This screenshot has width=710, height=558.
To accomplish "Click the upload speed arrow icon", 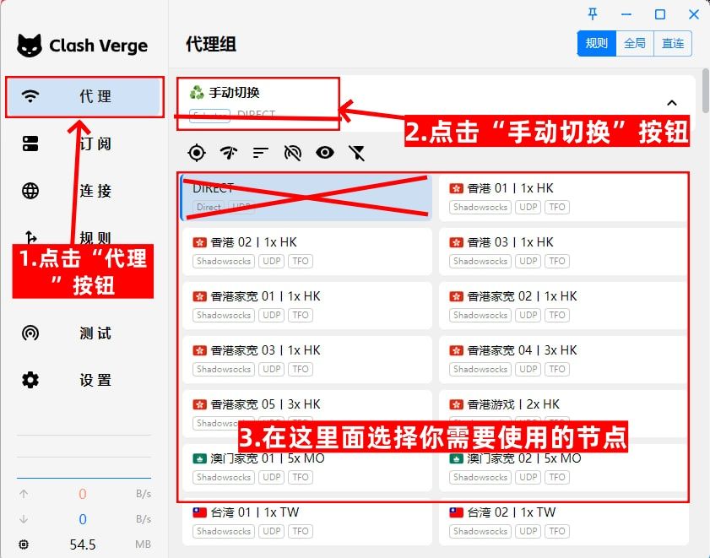I will pos(24,494).
